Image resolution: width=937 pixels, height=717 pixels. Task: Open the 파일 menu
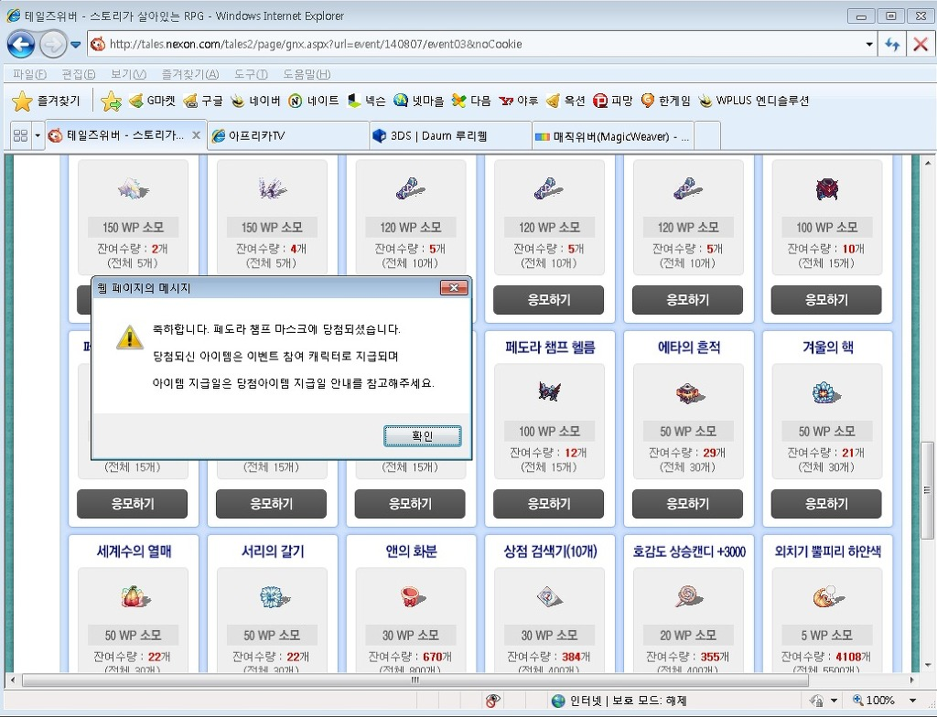(29, 74)
